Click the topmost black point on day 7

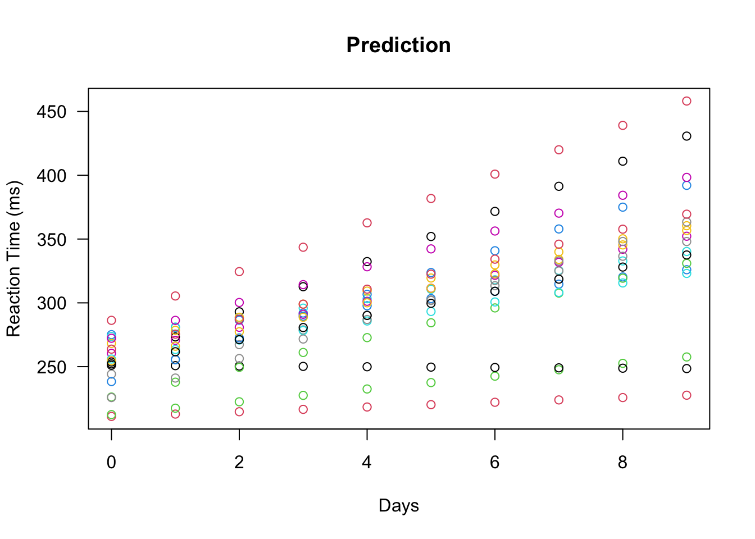559,186
